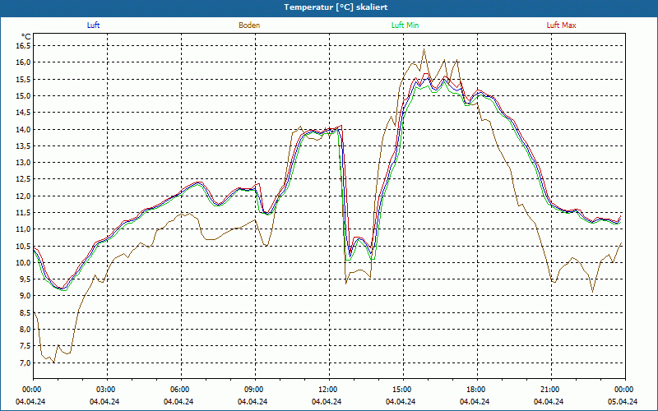Image resolution: width=658 pixels, height=411 pixels.
Task: Click the Luft Min legend label
Action: click(405, 25)
